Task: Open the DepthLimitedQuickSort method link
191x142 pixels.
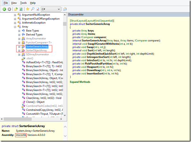Action: (x=101, y=54)
